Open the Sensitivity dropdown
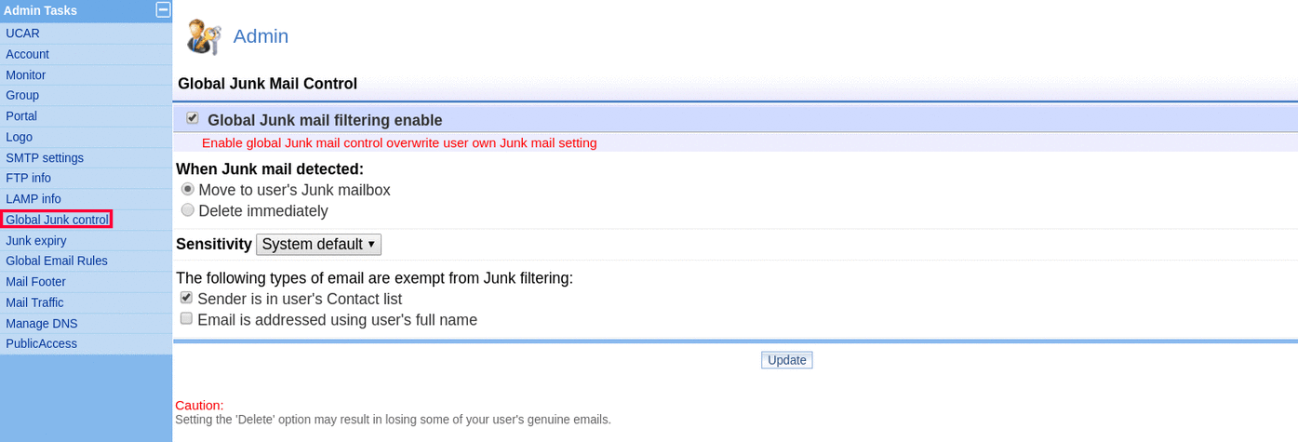Screen dimensions: 1298x442 click(x=318, y=245)
